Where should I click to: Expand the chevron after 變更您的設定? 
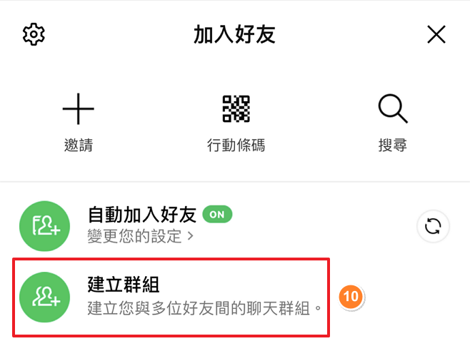(x=190, y=236)
